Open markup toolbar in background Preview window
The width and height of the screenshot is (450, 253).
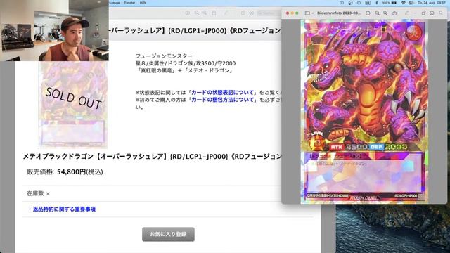click(x=252, y=13)
